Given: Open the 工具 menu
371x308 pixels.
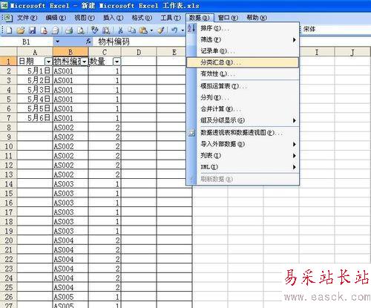Looking at the screenshot, I should 171,18.
